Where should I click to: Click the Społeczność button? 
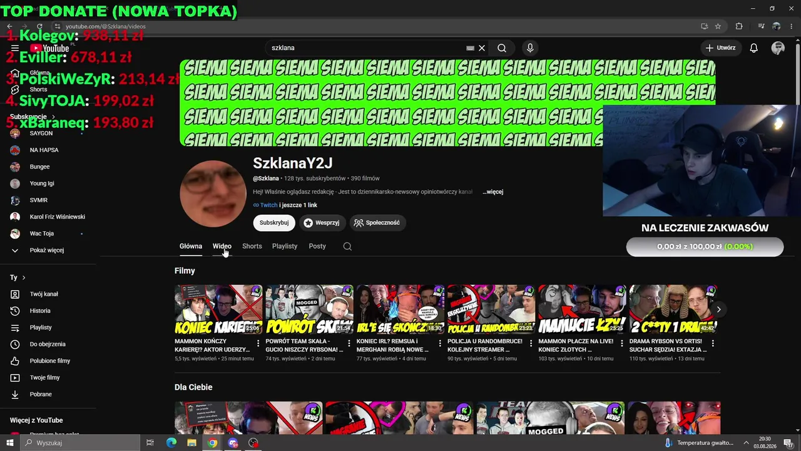click(377, 222)
